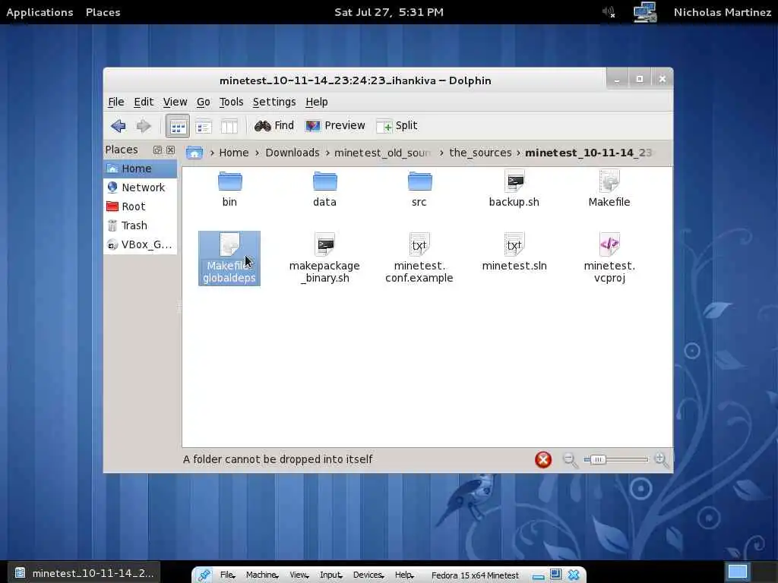778x583 pixels.
Task: Open the VirtualBox Input menu
Action: 331,575
